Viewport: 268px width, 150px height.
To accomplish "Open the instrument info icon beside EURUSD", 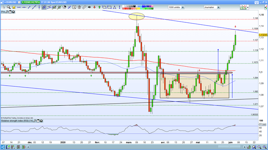I will (x=19, y=2).
